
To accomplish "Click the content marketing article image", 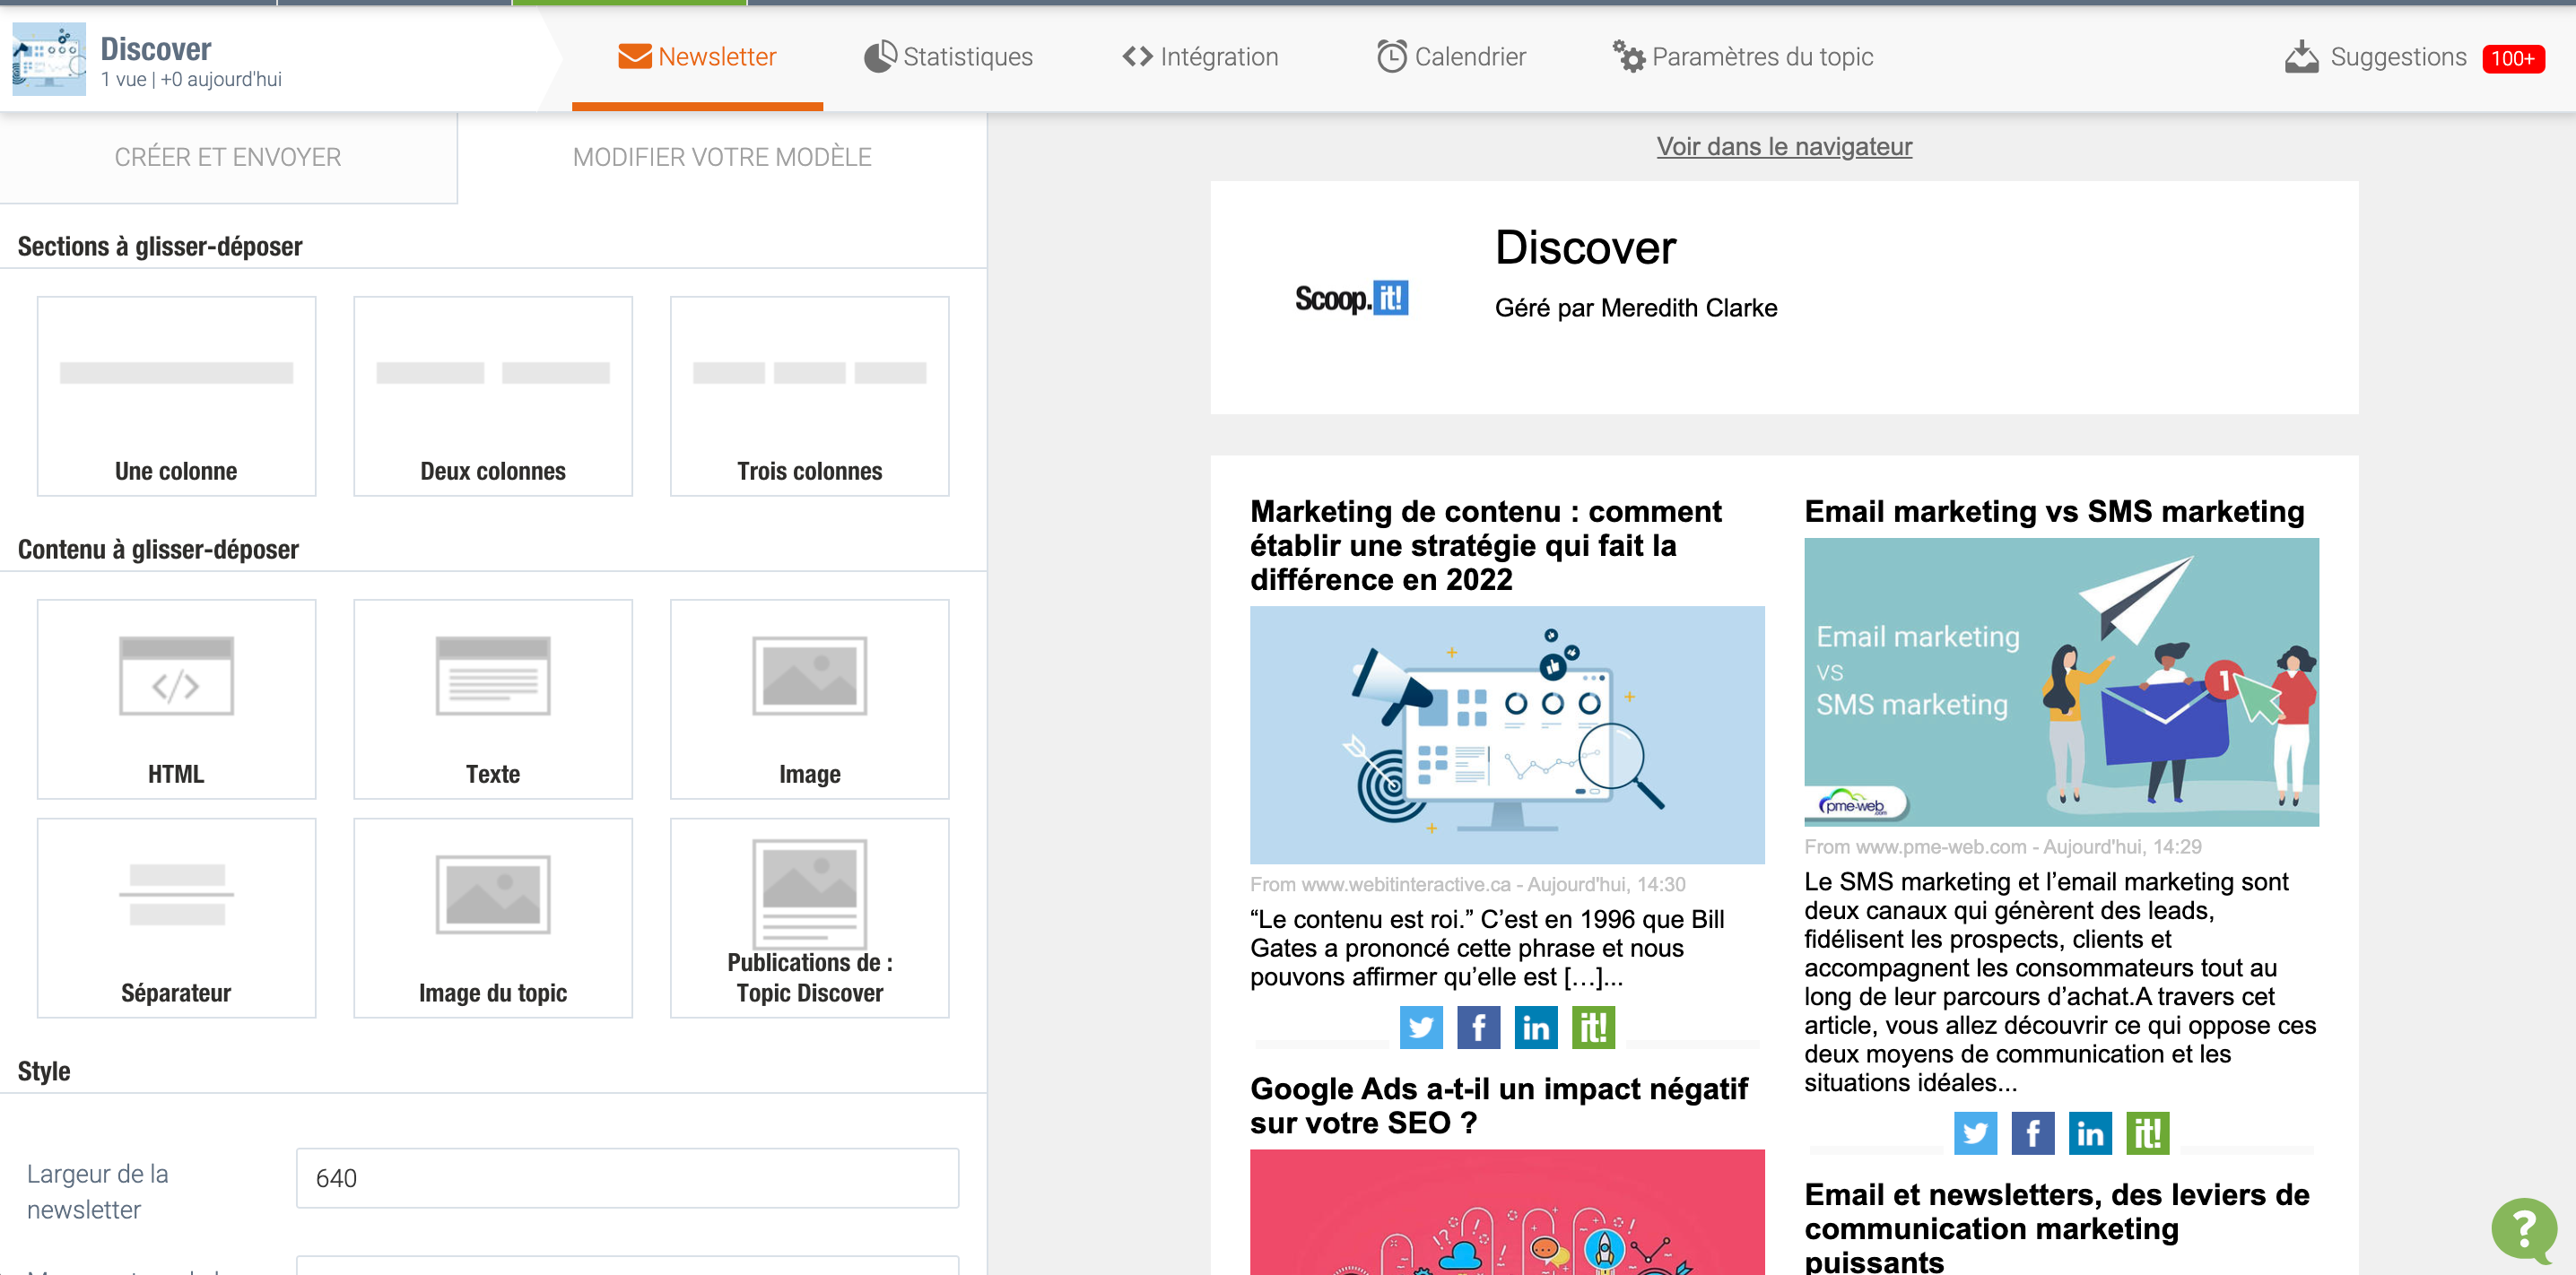I will coord(1507,735).
